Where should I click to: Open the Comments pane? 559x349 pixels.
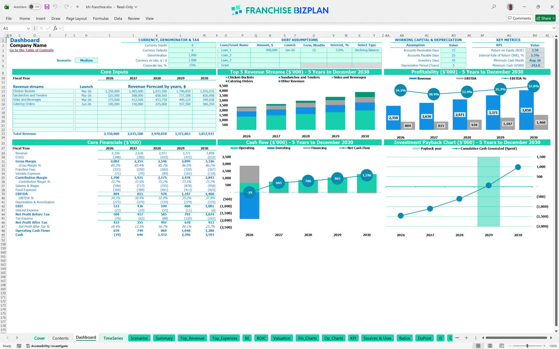coord(519,18)
